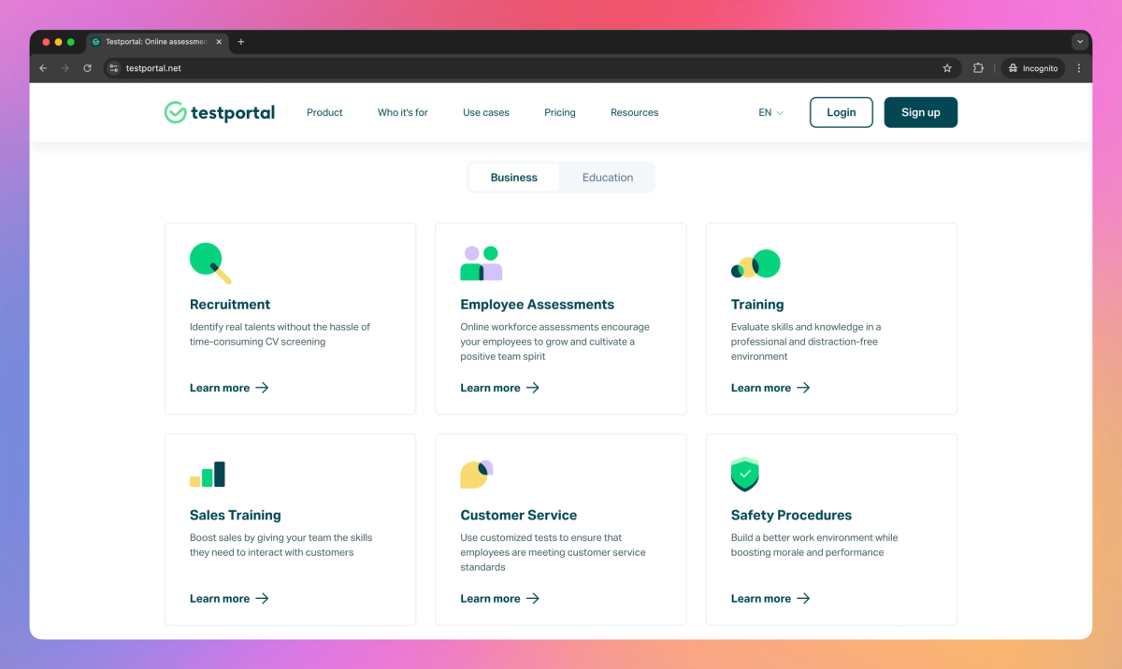This screenshot has height=669, width=1122.
Task: Switch to the Business view
Action: [513, 177]
